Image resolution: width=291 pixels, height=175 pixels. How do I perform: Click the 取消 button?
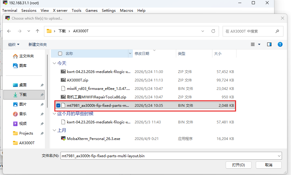(268, 165)
